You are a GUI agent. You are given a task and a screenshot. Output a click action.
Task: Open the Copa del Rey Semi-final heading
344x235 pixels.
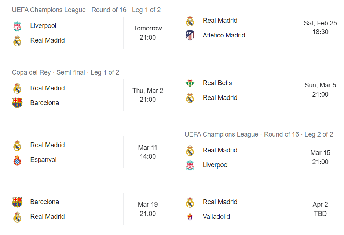coord(66,72)
